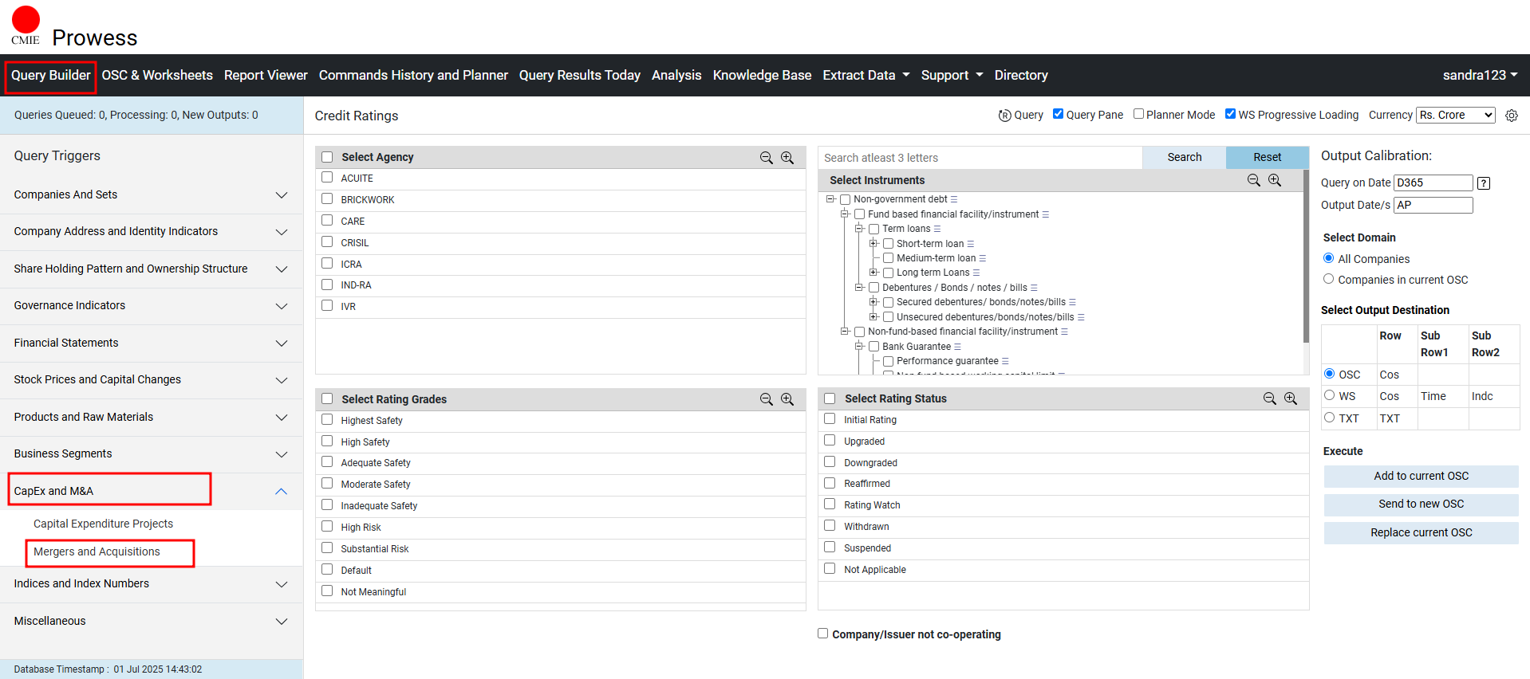The width and height of the screenshot is (1530, 679).
Task: Zoom out the Select Rating Grades panel
Action: pyautogui.click(x=766, y=399)
